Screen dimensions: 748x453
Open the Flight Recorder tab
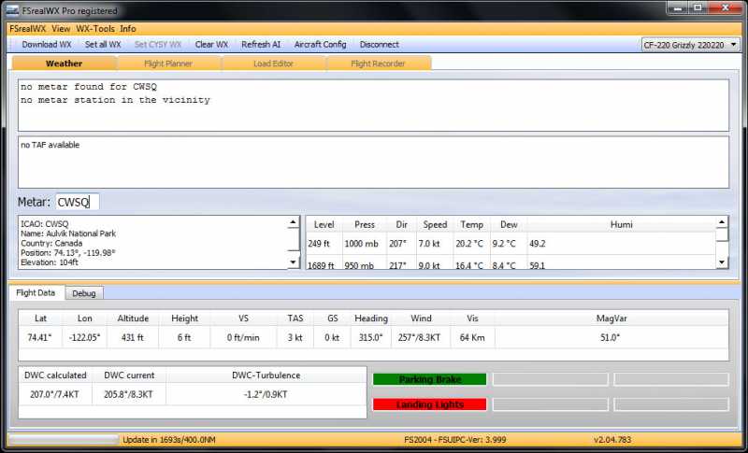[x=379, y=64]
